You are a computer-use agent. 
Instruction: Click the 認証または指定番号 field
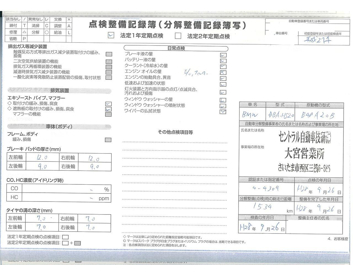pyautogui.click(x=266, y=189)
